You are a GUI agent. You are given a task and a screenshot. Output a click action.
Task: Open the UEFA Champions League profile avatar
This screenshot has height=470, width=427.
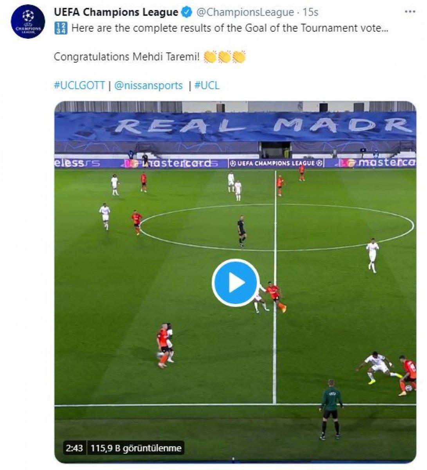click(28, 22)
